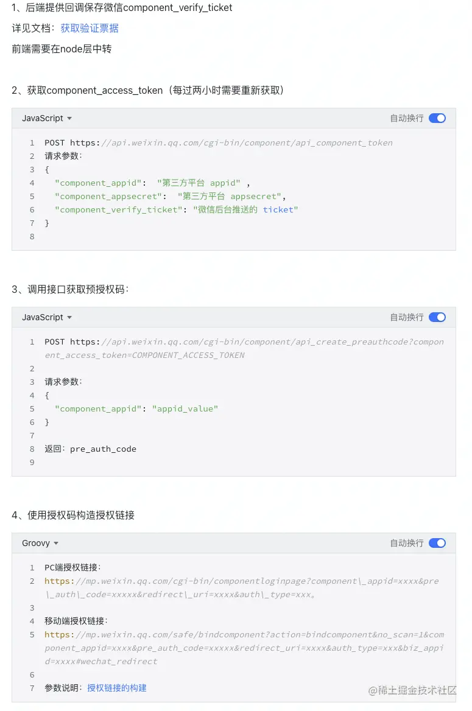Toggle 自动换行 in the component_access_token code block

coord(437,118)
